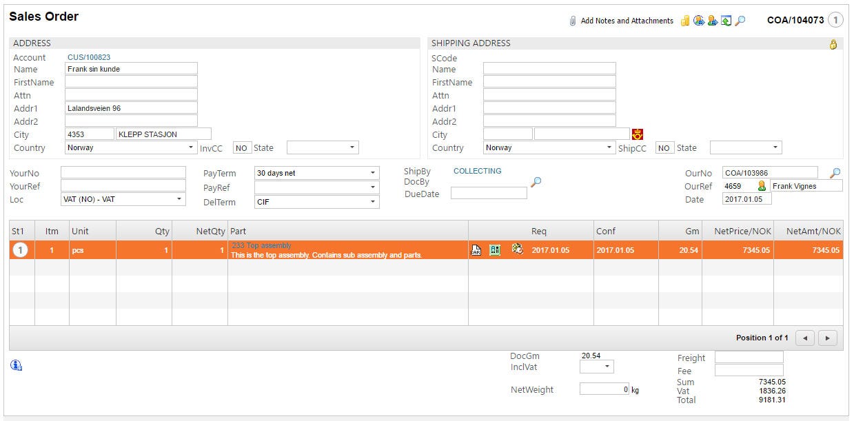Open the shipping Country dropdown showing Norway
The image size is (854, 421).
pos(549,147)
